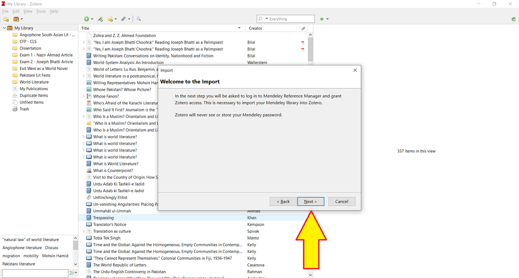This screenshot has height=278, width=519.
Task: Click the Add Attachment paperclip icon
Action: coord(123,19)
